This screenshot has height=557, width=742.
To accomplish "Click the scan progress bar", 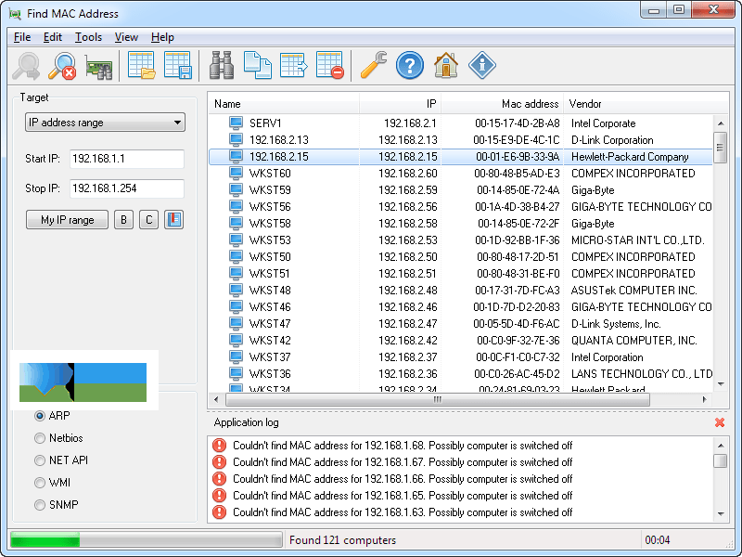I will (x=147, y=540).
